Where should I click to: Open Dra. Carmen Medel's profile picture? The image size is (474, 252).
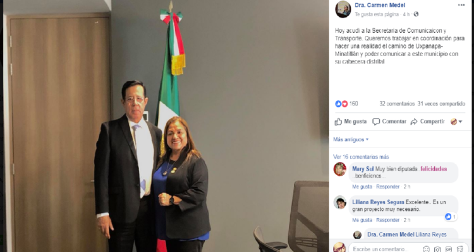343,9
